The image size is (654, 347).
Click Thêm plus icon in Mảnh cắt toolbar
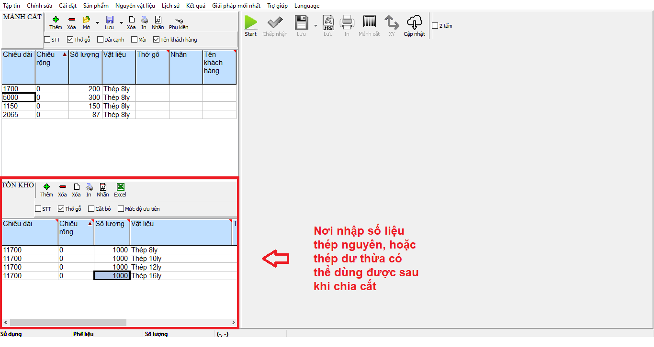point(56,20)
